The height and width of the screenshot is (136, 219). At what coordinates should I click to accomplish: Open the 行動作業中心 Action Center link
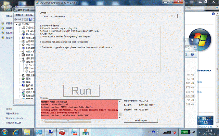12,113
